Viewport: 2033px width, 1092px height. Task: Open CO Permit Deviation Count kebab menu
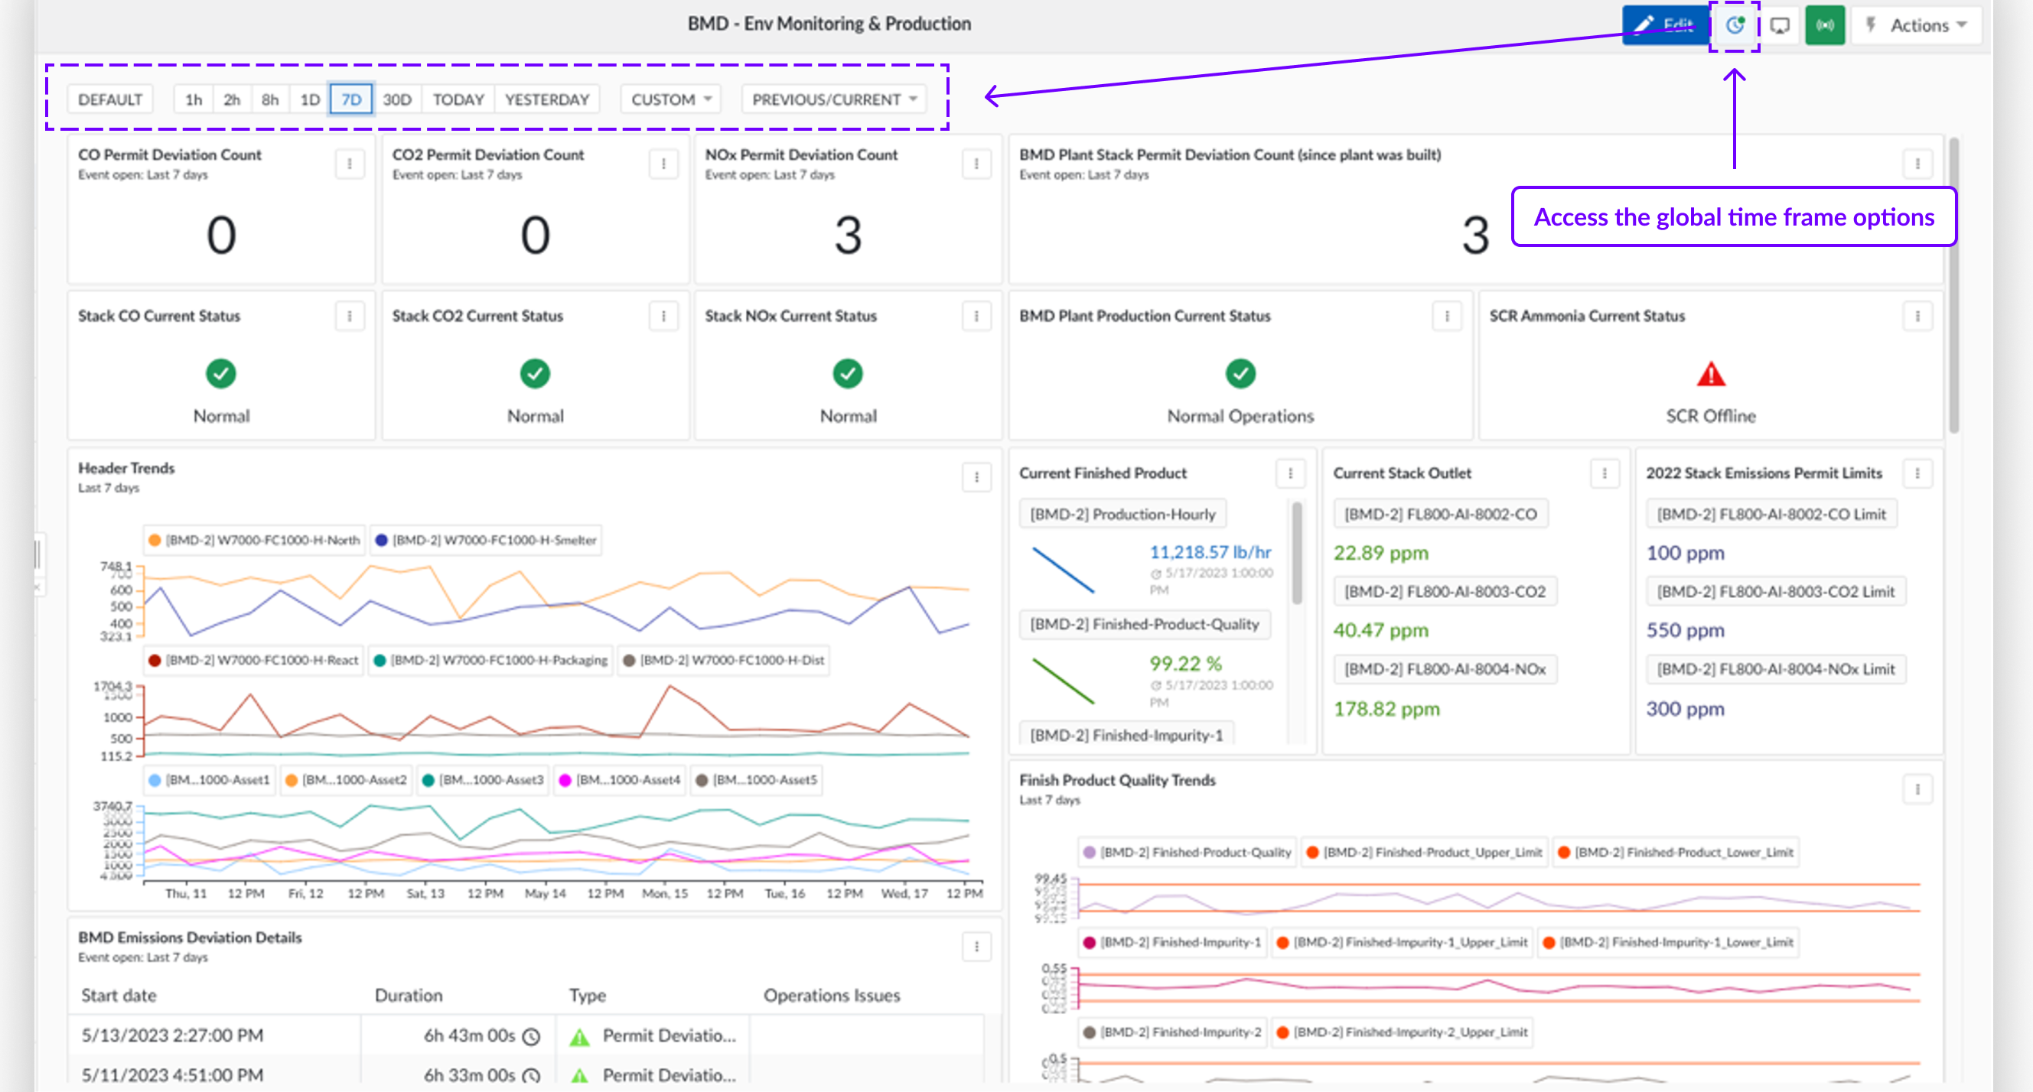click(349, 164)
